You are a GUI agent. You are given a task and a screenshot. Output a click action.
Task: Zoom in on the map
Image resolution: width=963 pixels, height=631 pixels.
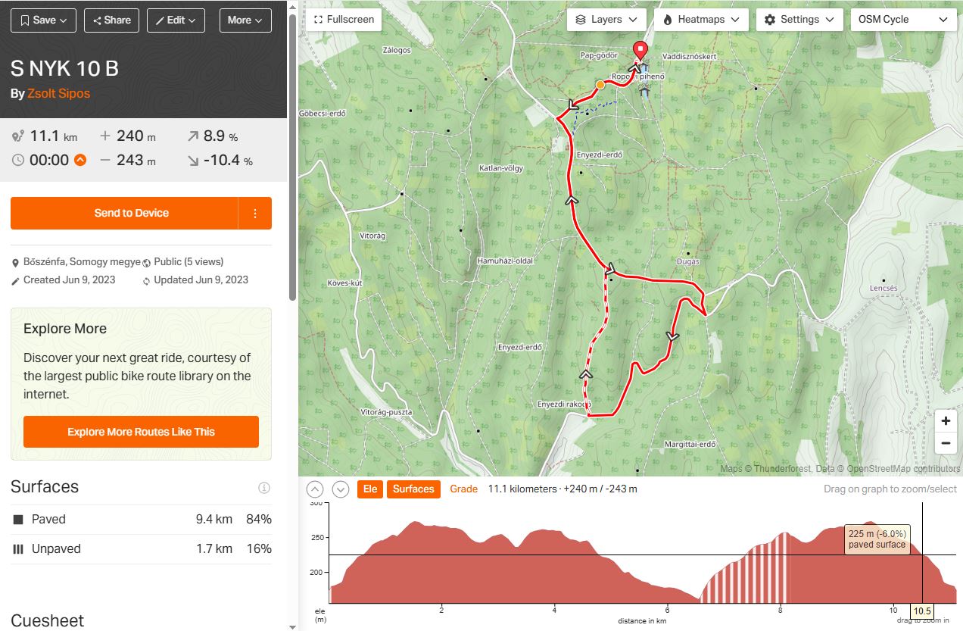(945, 421)
